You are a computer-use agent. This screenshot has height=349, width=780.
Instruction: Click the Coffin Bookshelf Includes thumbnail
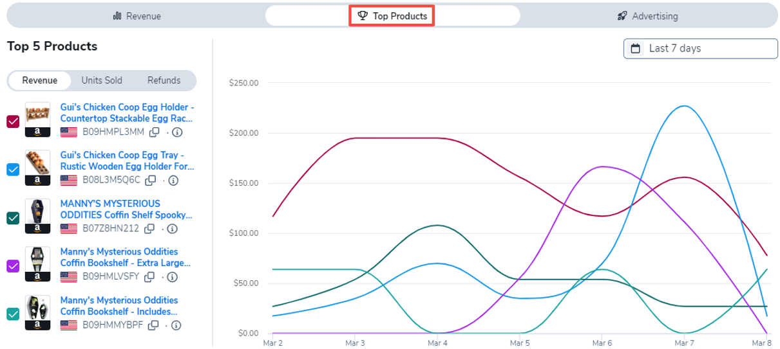click(x=37, y=313)
